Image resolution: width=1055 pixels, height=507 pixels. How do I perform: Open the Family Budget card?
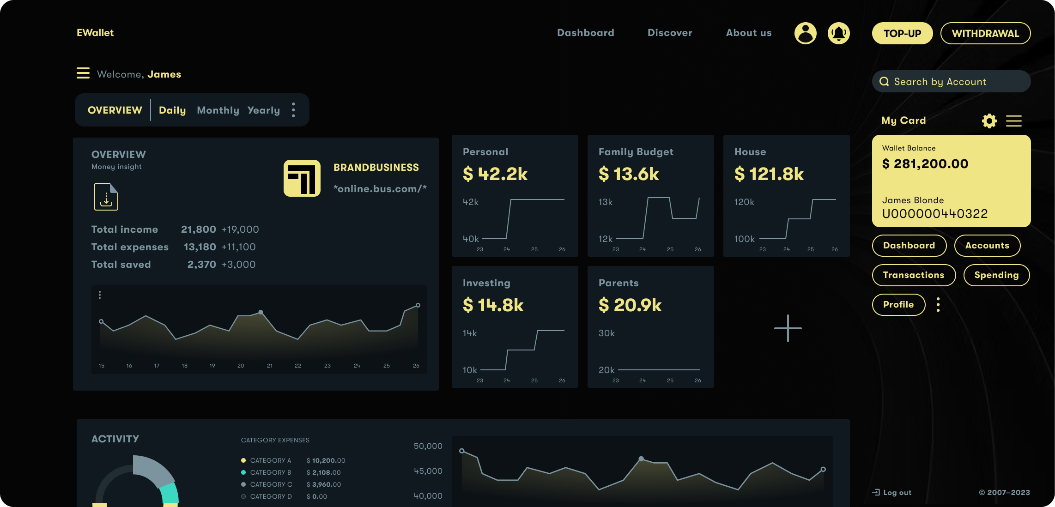[651, 196]
